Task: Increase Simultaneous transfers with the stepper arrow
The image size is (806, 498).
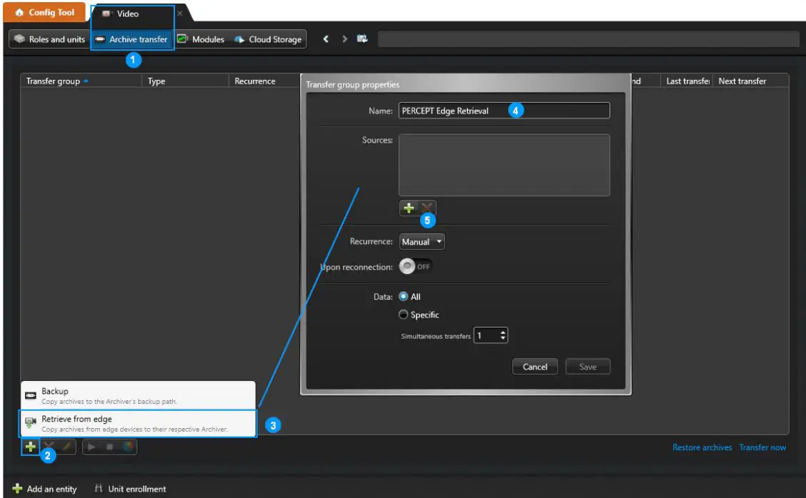Action: pyautogui.click(x=503, y=332)
